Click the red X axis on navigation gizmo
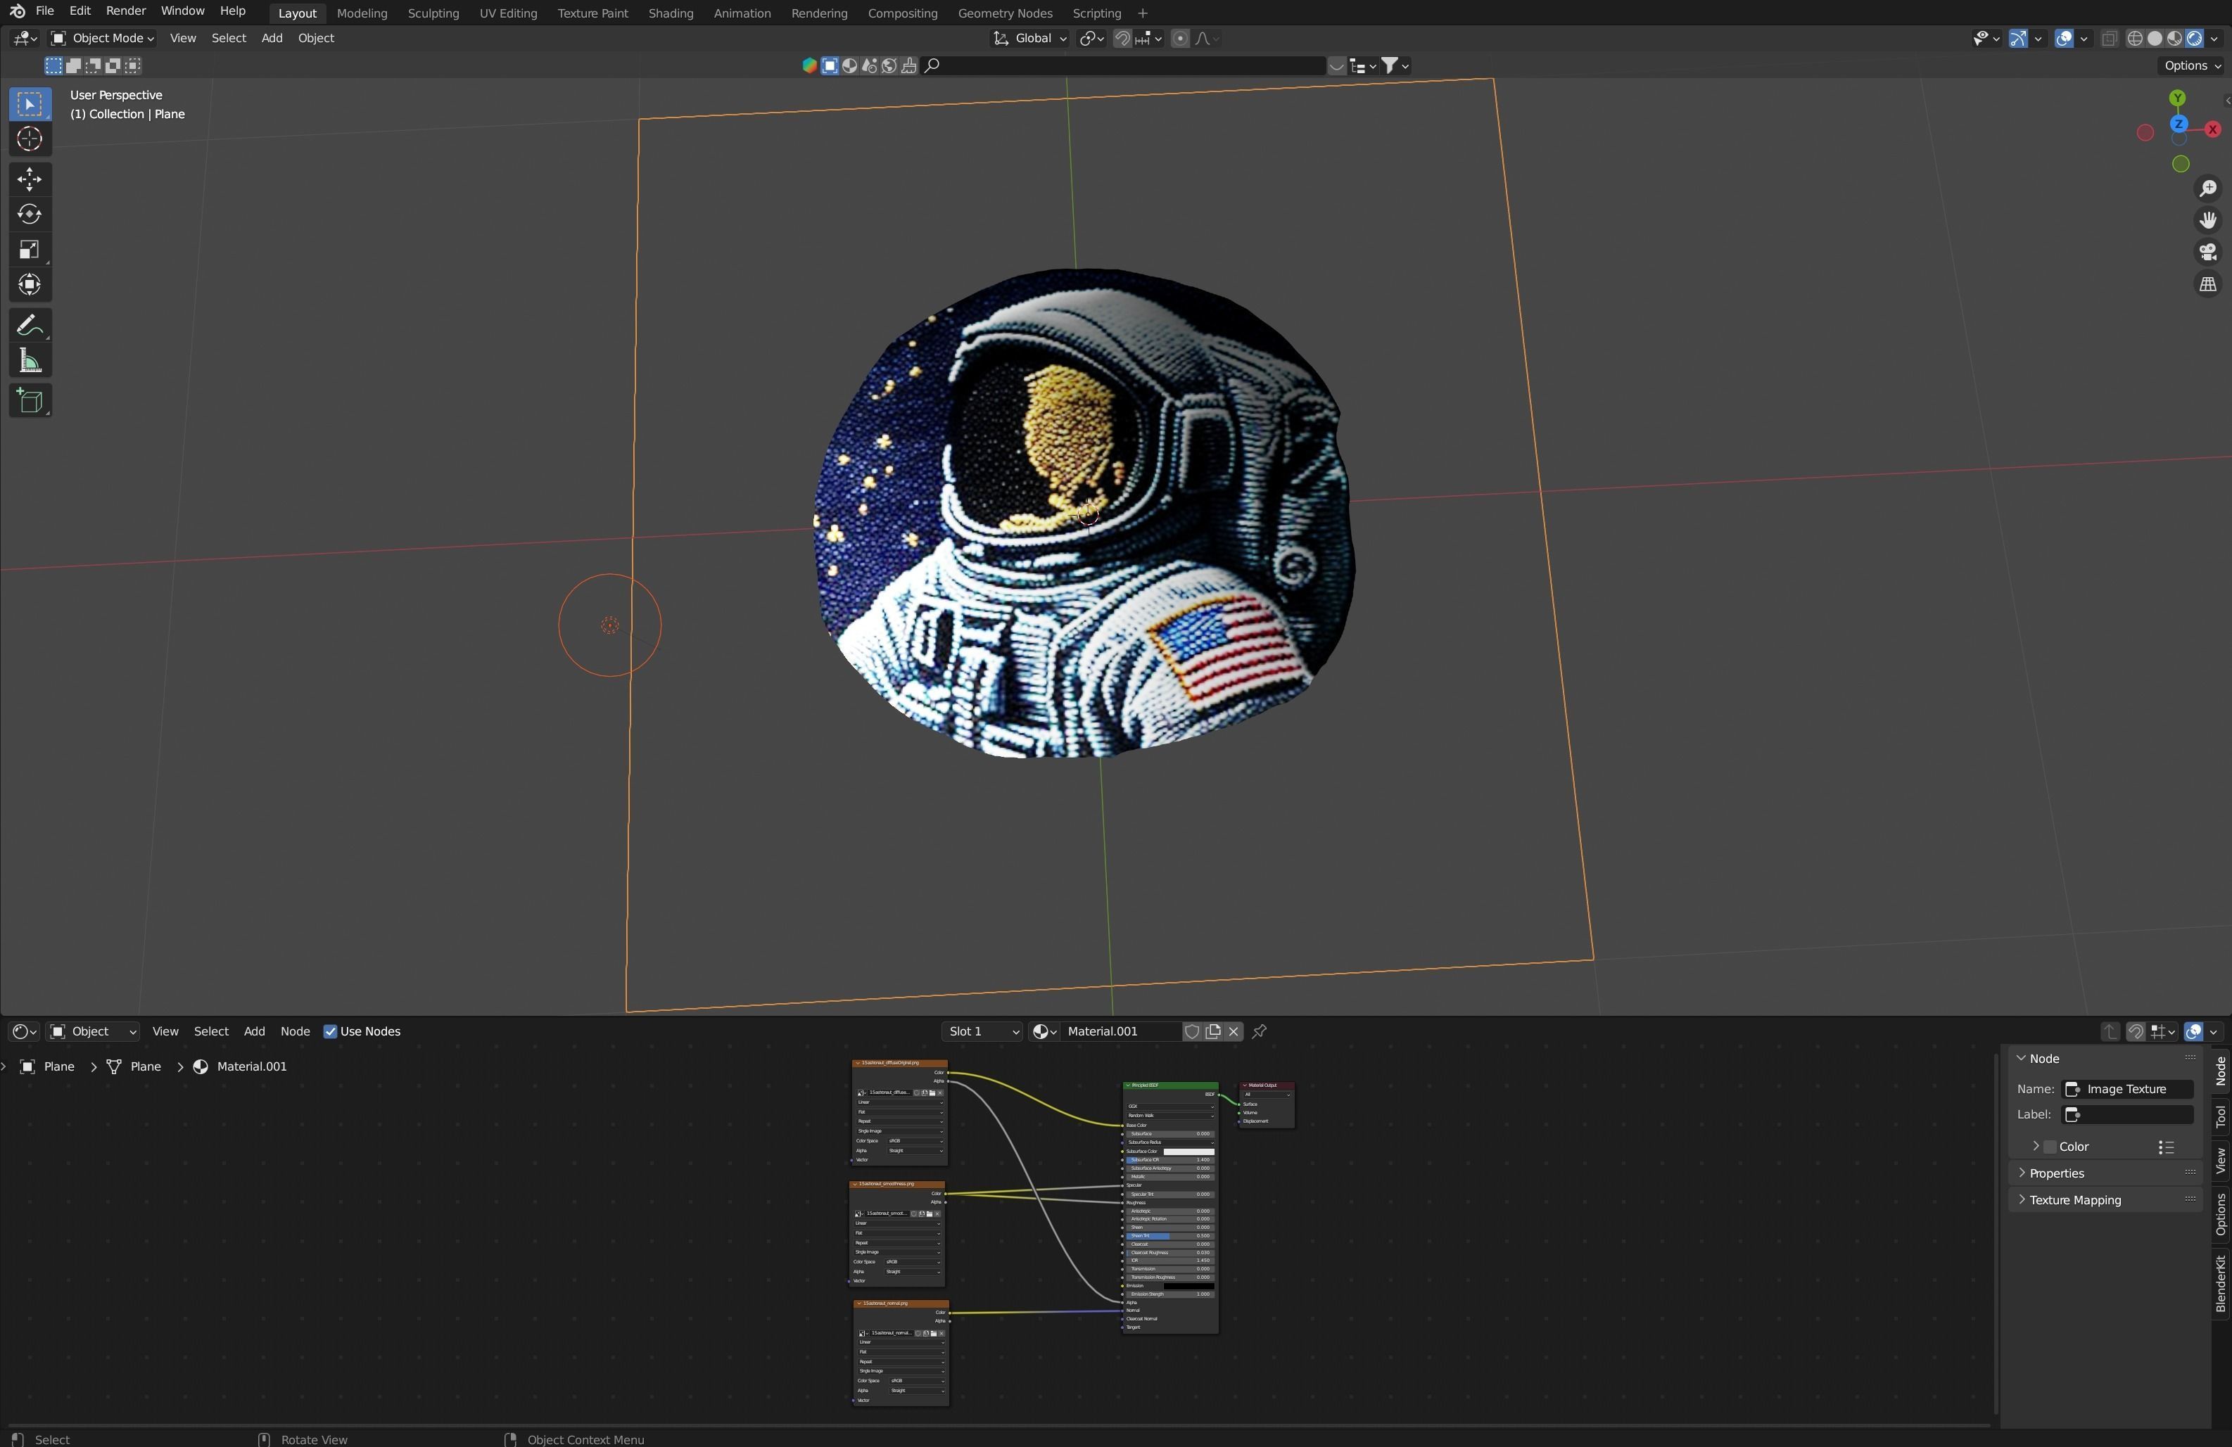 click(x=2212, y=129)
